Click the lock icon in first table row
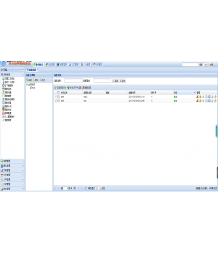This screenshot has height=254, width=218. click(216, 97)
